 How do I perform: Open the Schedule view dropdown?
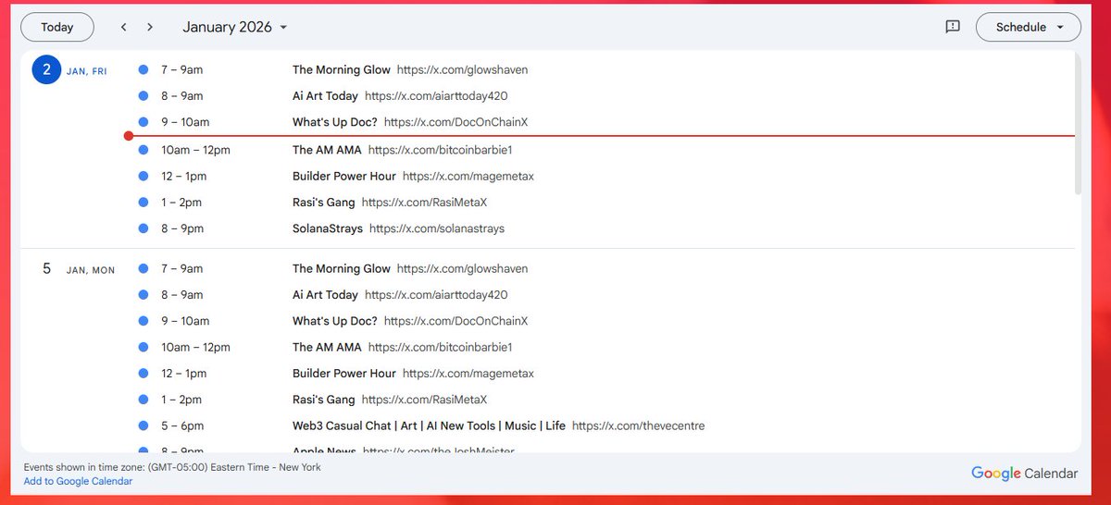click(1029, 27)
